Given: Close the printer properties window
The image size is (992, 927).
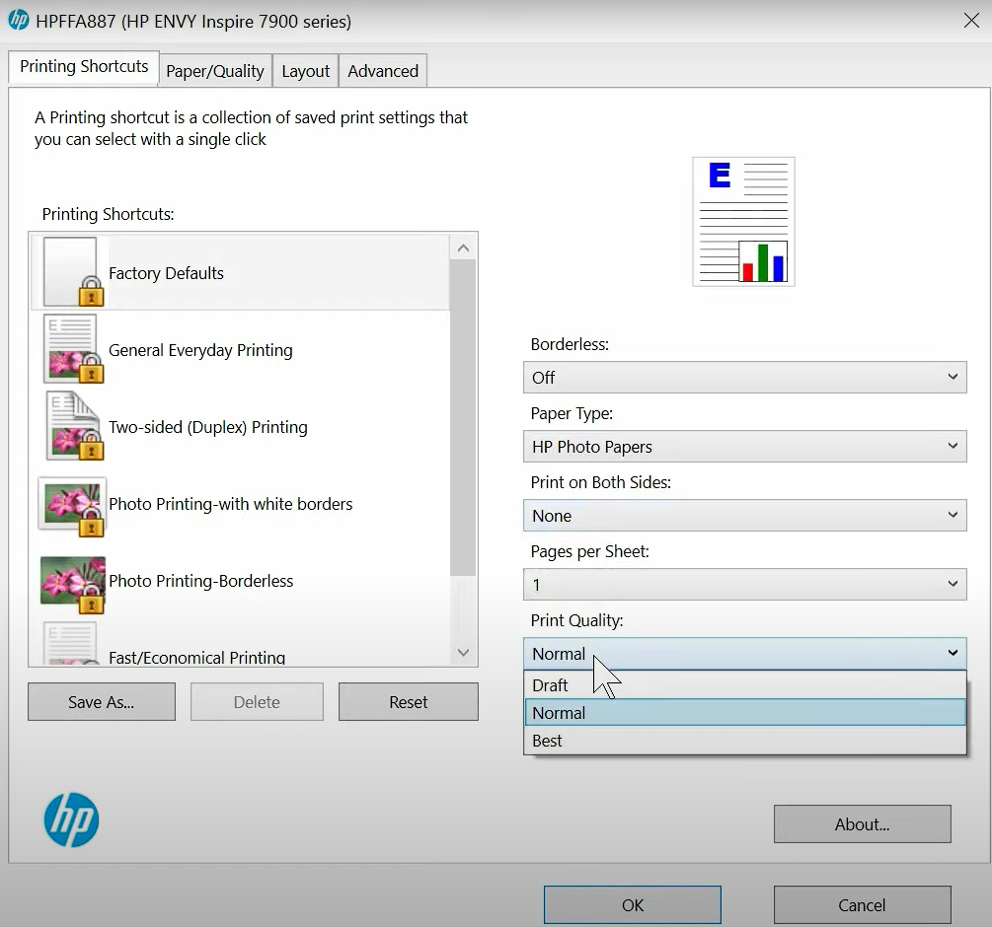Looking at the screenshot, I should [x=971, y=21].
